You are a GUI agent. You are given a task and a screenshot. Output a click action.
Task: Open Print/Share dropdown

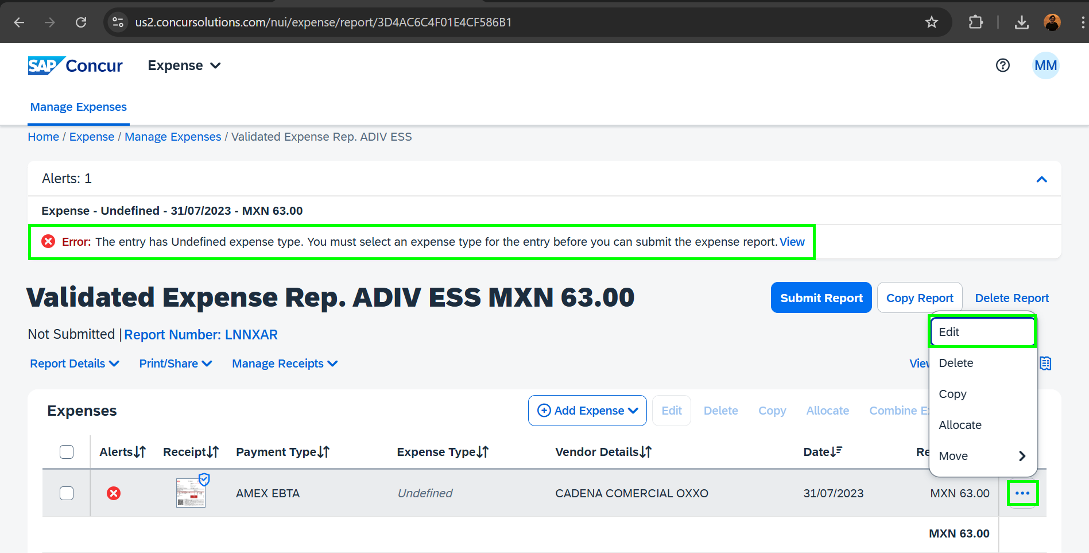pyautogui.click(x=176, y=363)
